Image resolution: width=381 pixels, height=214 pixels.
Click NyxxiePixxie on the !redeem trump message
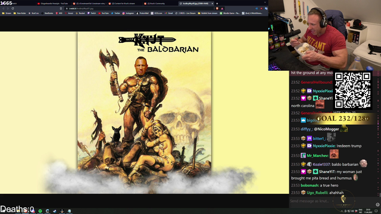[323, 146]
